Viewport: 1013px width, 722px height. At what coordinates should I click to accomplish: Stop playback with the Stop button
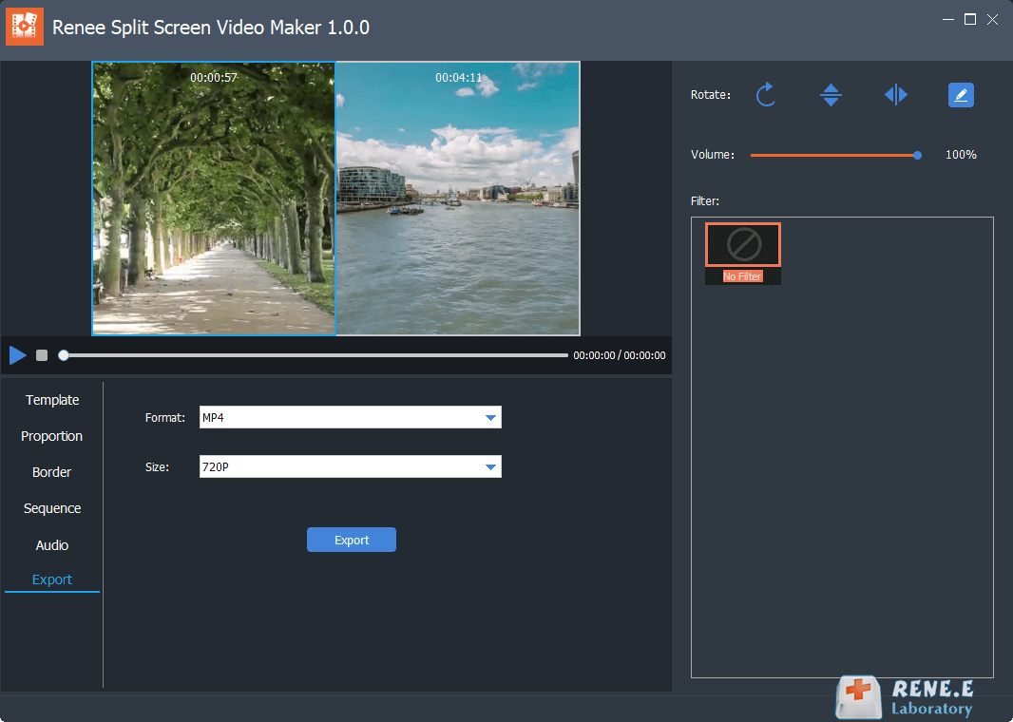[41, 354]
